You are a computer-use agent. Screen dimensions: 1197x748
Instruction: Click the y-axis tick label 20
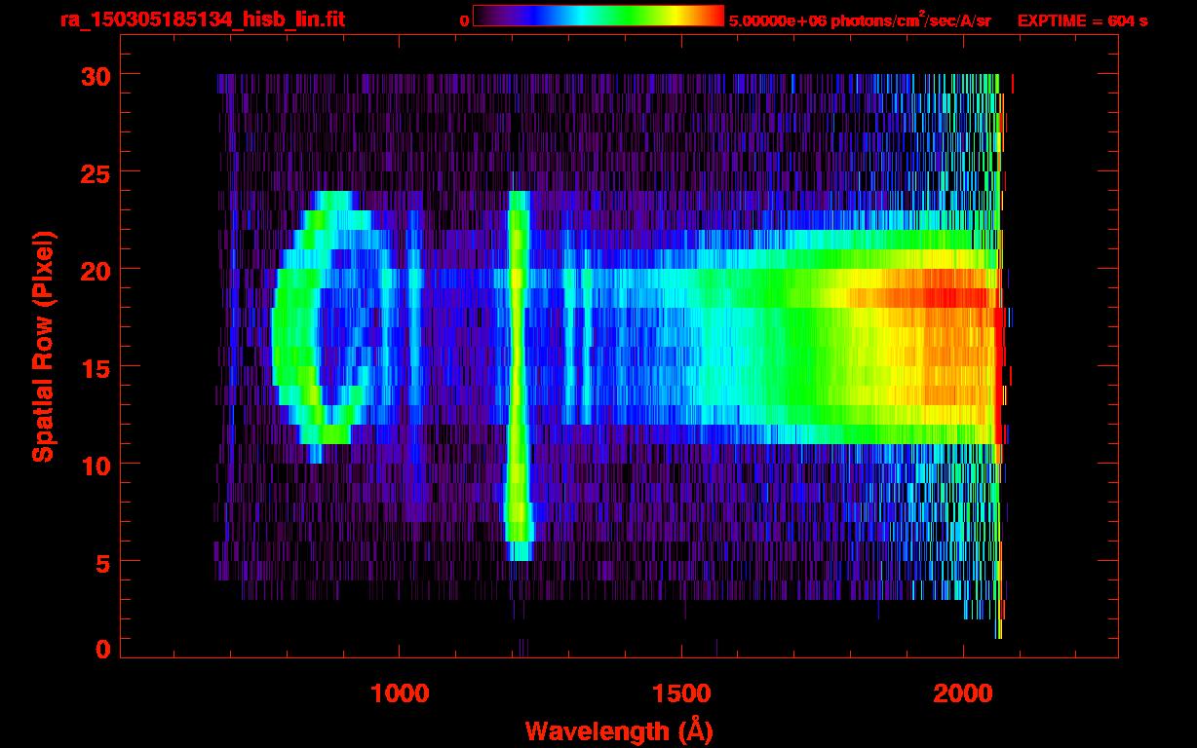coord(96,270)
